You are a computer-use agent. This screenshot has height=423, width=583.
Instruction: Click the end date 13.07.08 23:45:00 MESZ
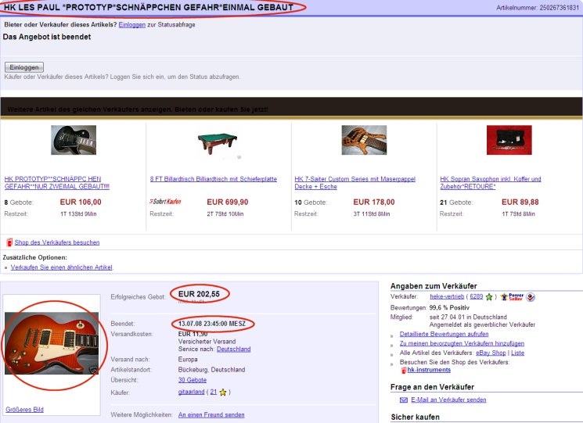pyautogui.click(x=212, y=324)
